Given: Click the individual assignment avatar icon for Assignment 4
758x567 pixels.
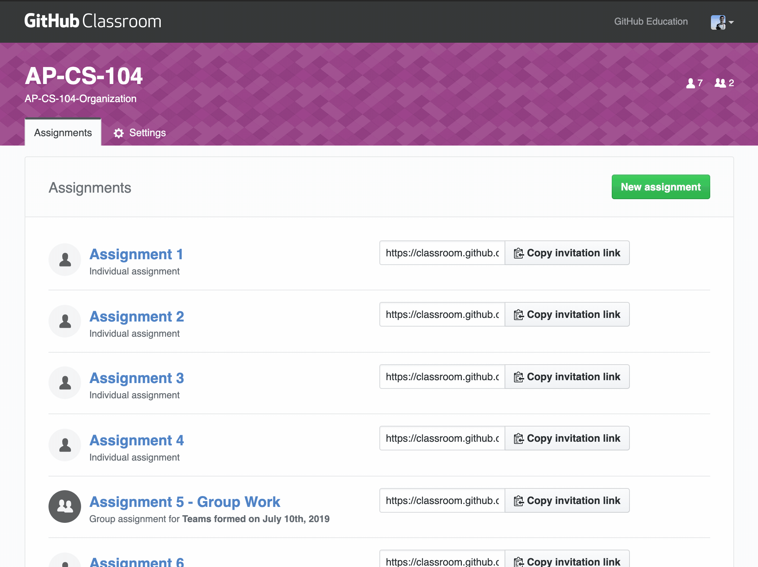Looking at the screenshot, I should point(64,445).
